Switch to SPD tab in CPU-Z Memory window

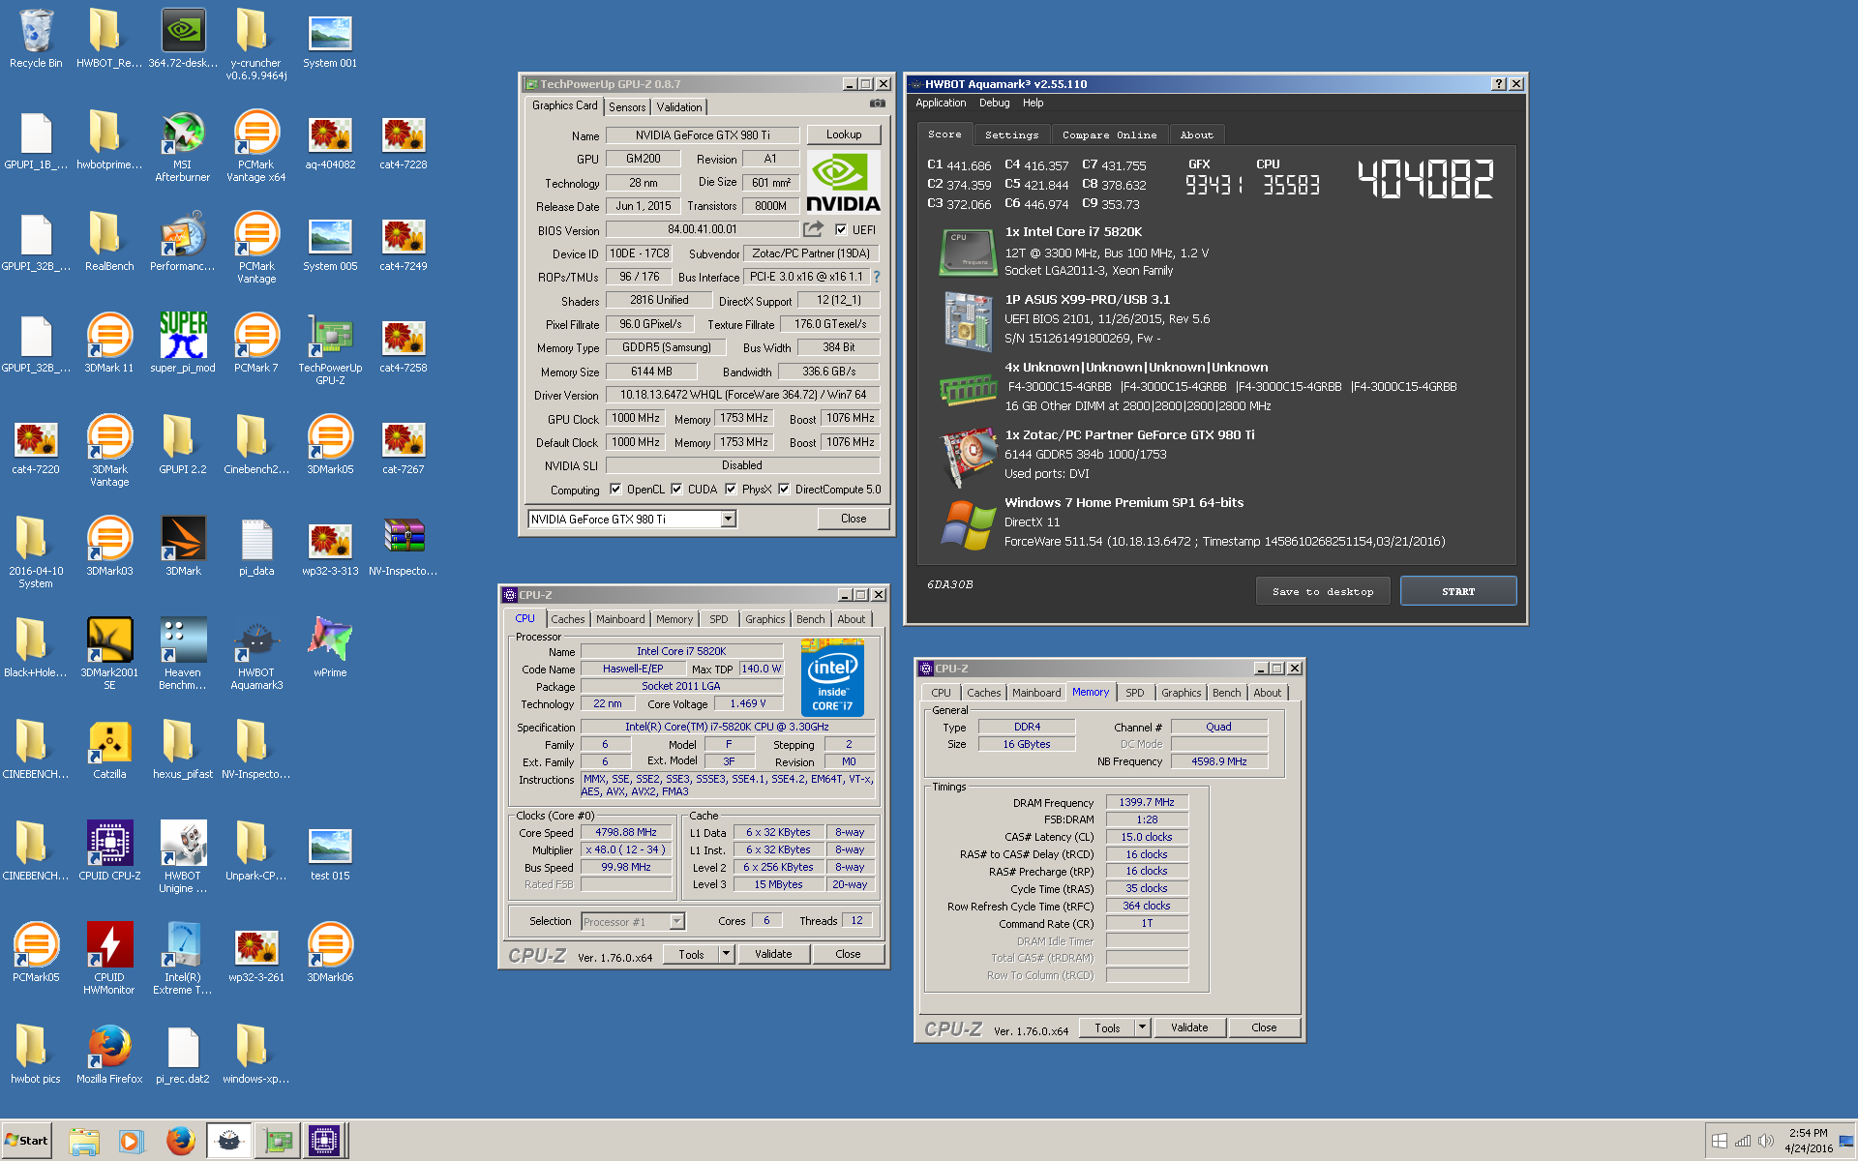1134,693
